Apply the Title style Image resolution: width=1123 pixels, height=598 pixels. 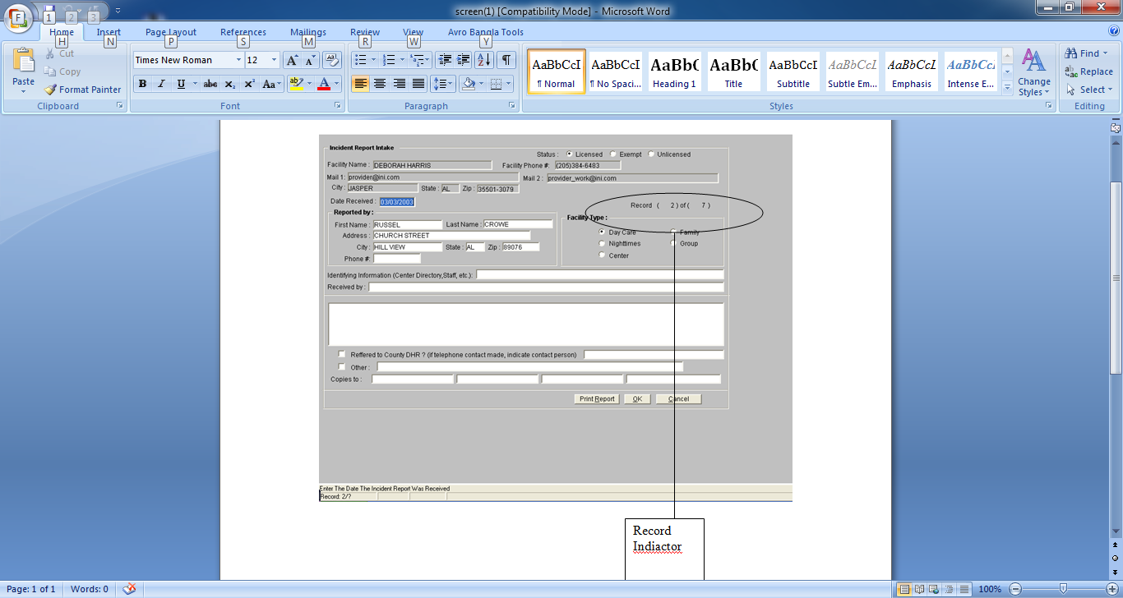(733, 71)
